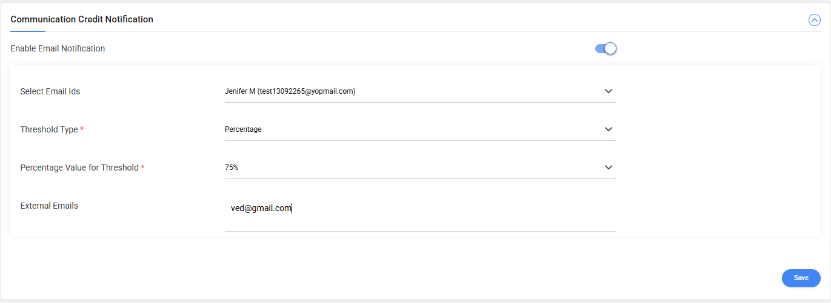Click the chevron arrow of Select Email Ids
This screenshot has height=303, width=831.
pos(609,91)
